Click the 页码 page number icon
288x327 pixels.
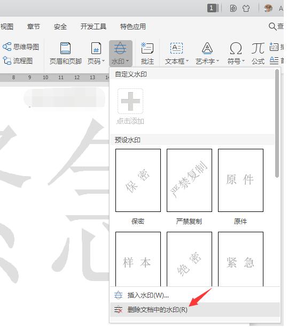96,48
